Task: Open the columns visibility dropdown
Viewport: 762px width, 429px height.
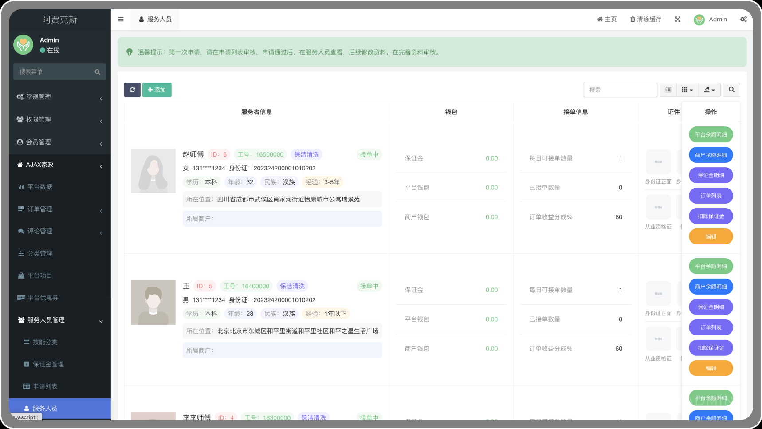Action: 687,90
